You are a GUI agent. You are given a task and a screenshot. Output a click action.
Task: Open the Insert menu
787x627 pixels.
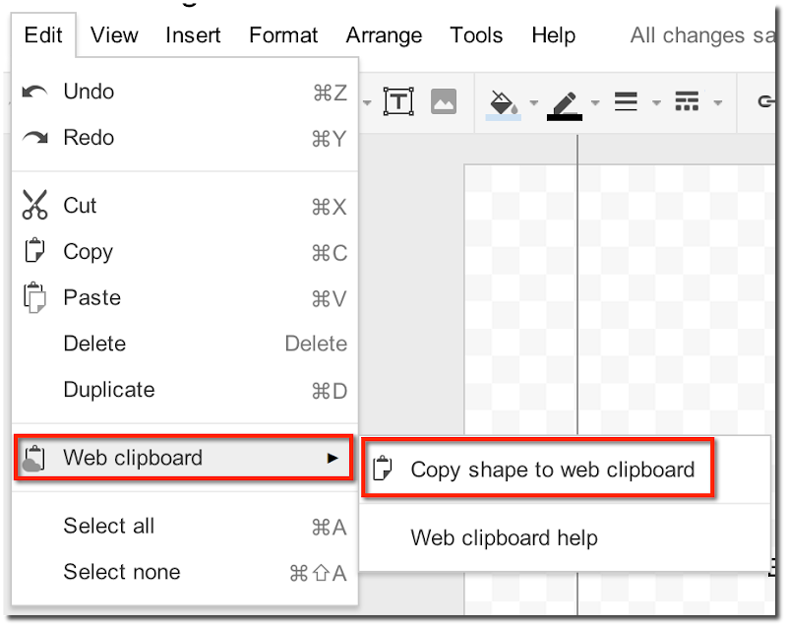click(193, 35)
